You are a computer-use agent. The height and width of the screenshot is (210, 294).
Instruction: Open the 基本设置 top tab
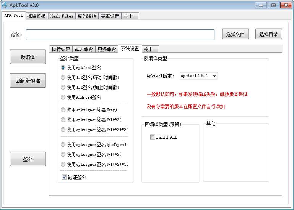coord(110,16)
